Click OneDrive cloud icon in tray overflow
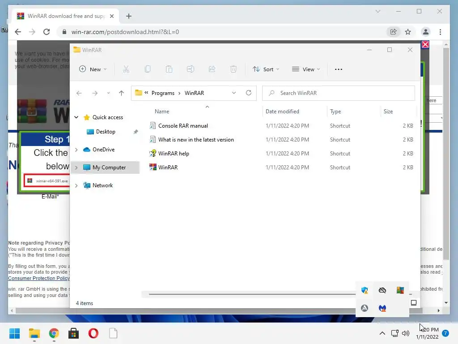Image resolution: width=458 pixels, height=344 pixels. 382,290
